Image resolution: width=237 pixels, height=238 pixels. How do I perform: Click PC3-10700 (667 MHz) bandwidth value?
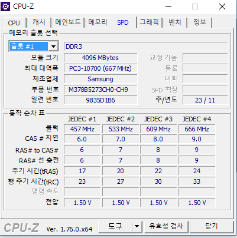(100, 68)
